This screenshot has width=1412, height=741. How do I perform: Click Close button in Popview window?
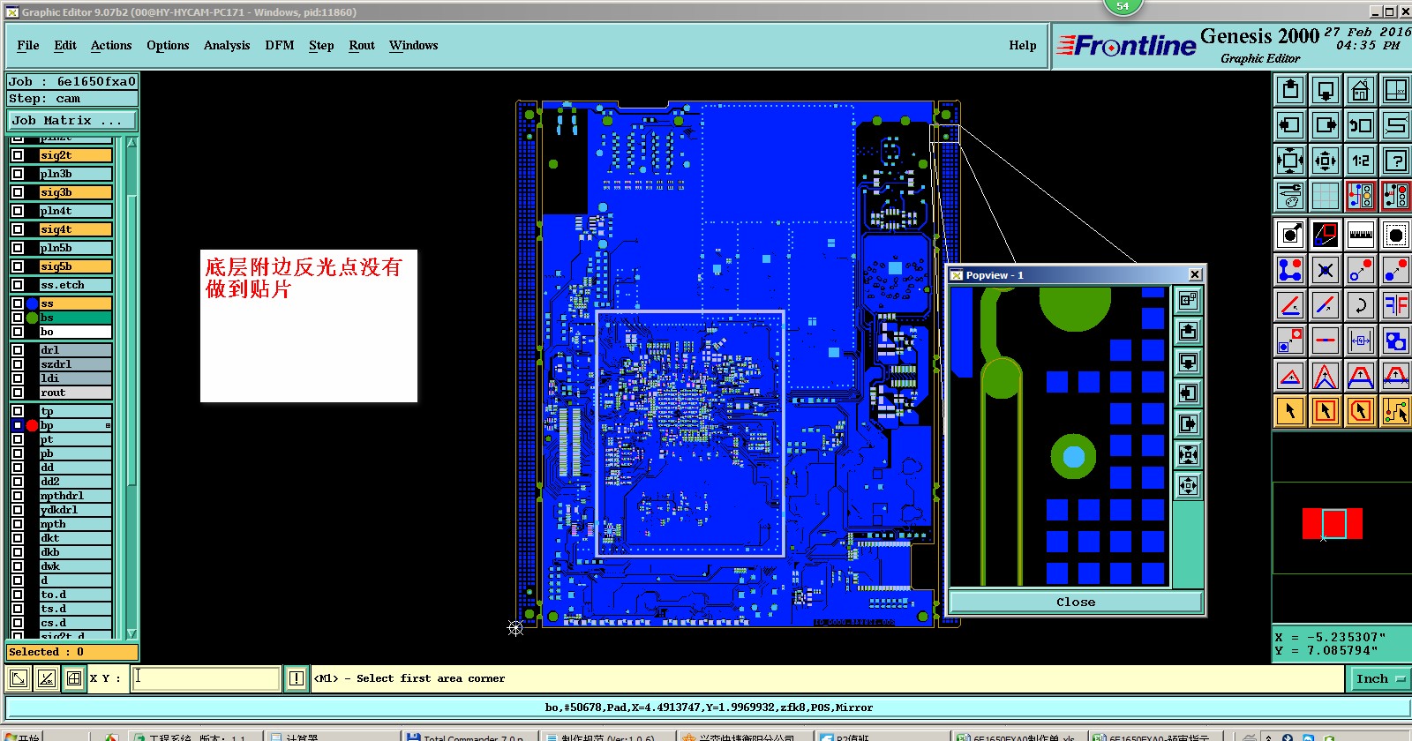1076,602
